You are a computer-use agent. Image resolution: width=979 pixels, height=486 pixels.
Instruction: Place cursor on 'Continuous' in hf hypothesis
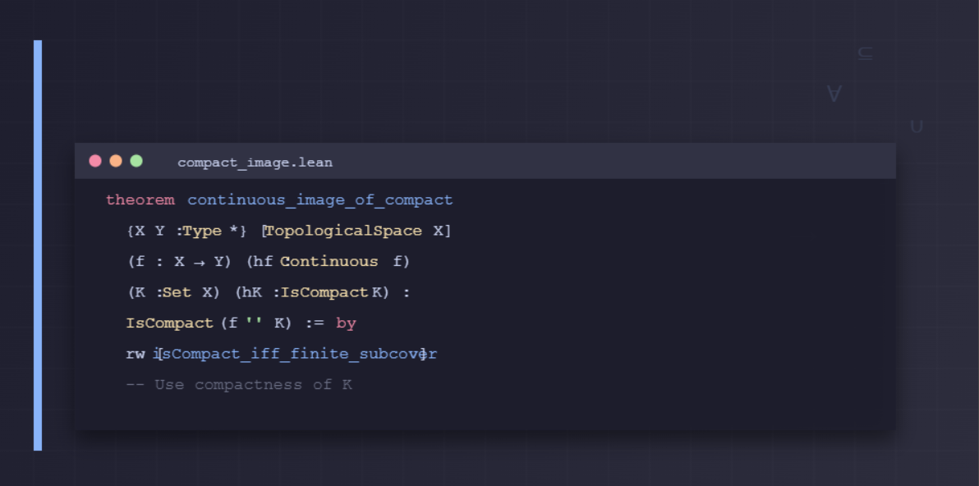pyautogui.click(x=329, y=262)
